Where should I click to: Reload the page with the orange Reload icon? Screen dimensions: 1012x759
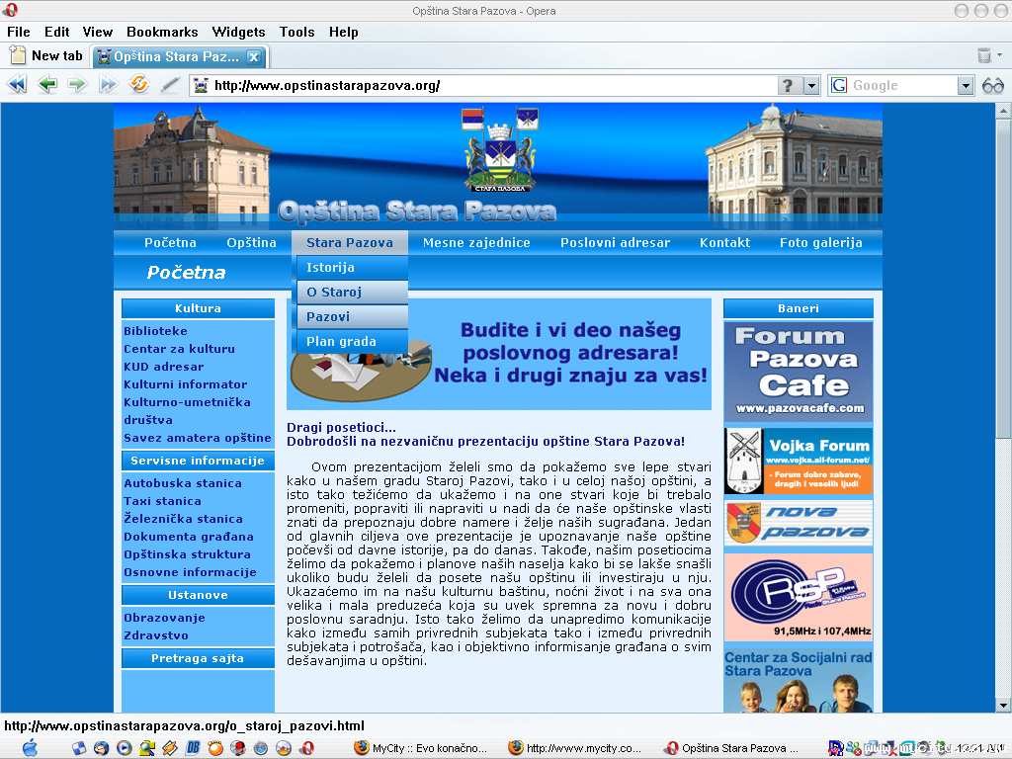(138, 84)
